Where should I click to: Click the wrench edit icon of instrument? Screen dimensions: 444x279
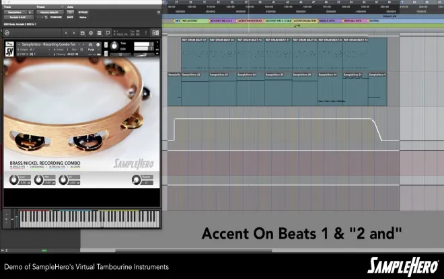point(9,44)
